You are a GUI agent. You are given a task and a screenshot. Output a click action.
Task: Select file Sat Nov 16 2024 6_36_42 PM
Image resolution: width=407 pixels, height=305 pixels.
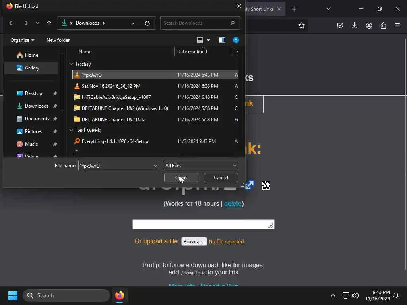pyautogui.click(x=155, y=86)
